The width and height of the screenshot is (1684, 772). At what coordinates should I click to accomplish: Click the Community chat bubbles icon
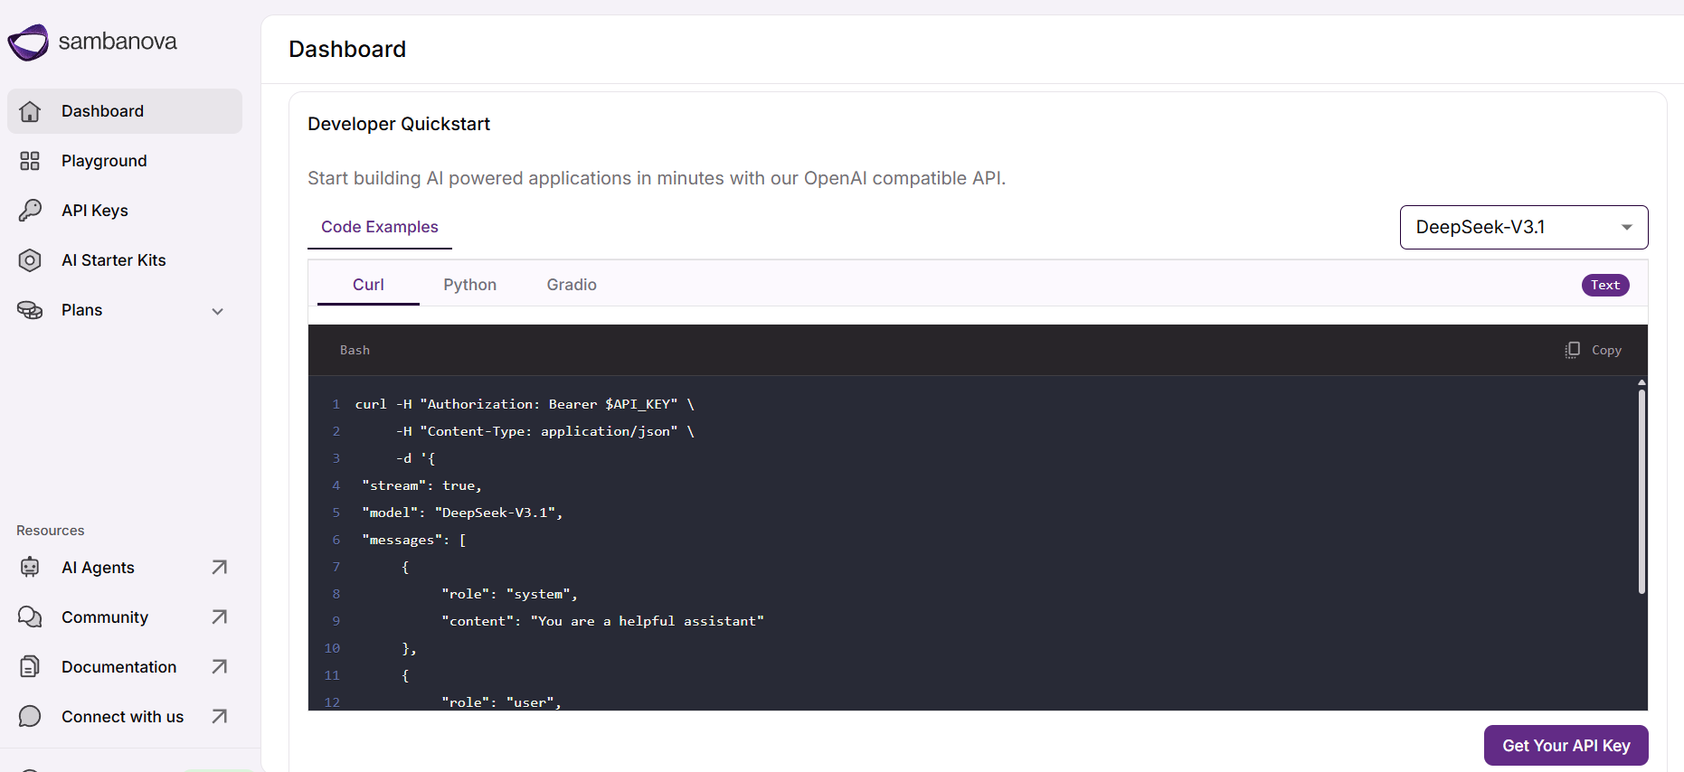(x=30, y=617)
